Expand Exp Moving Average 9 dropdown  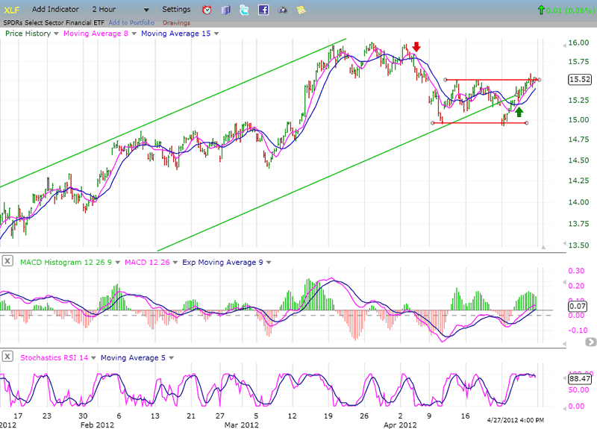click(x=267, y=262)
